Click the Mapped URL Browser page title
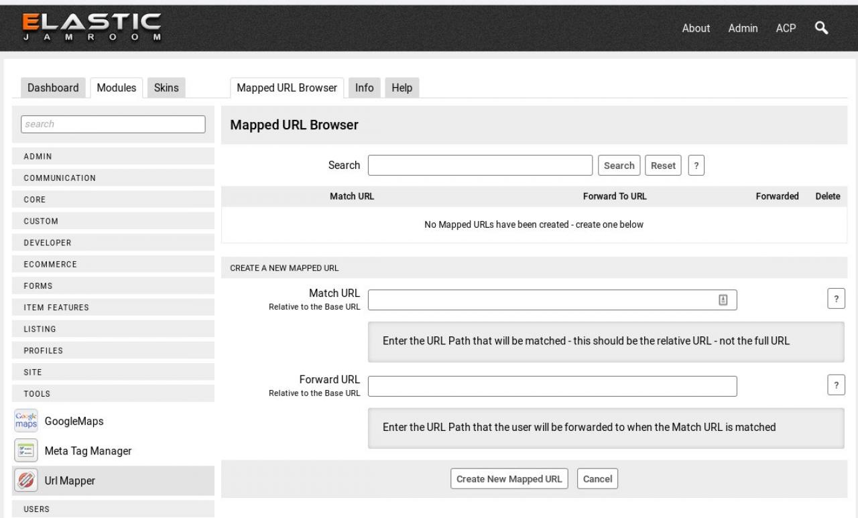 coord(294,125)
